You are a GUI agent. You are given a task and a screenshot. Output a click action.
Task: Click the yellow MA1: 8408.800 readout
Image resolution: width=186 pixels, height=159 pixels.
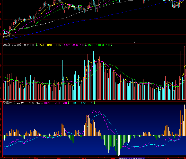[49, 45]
